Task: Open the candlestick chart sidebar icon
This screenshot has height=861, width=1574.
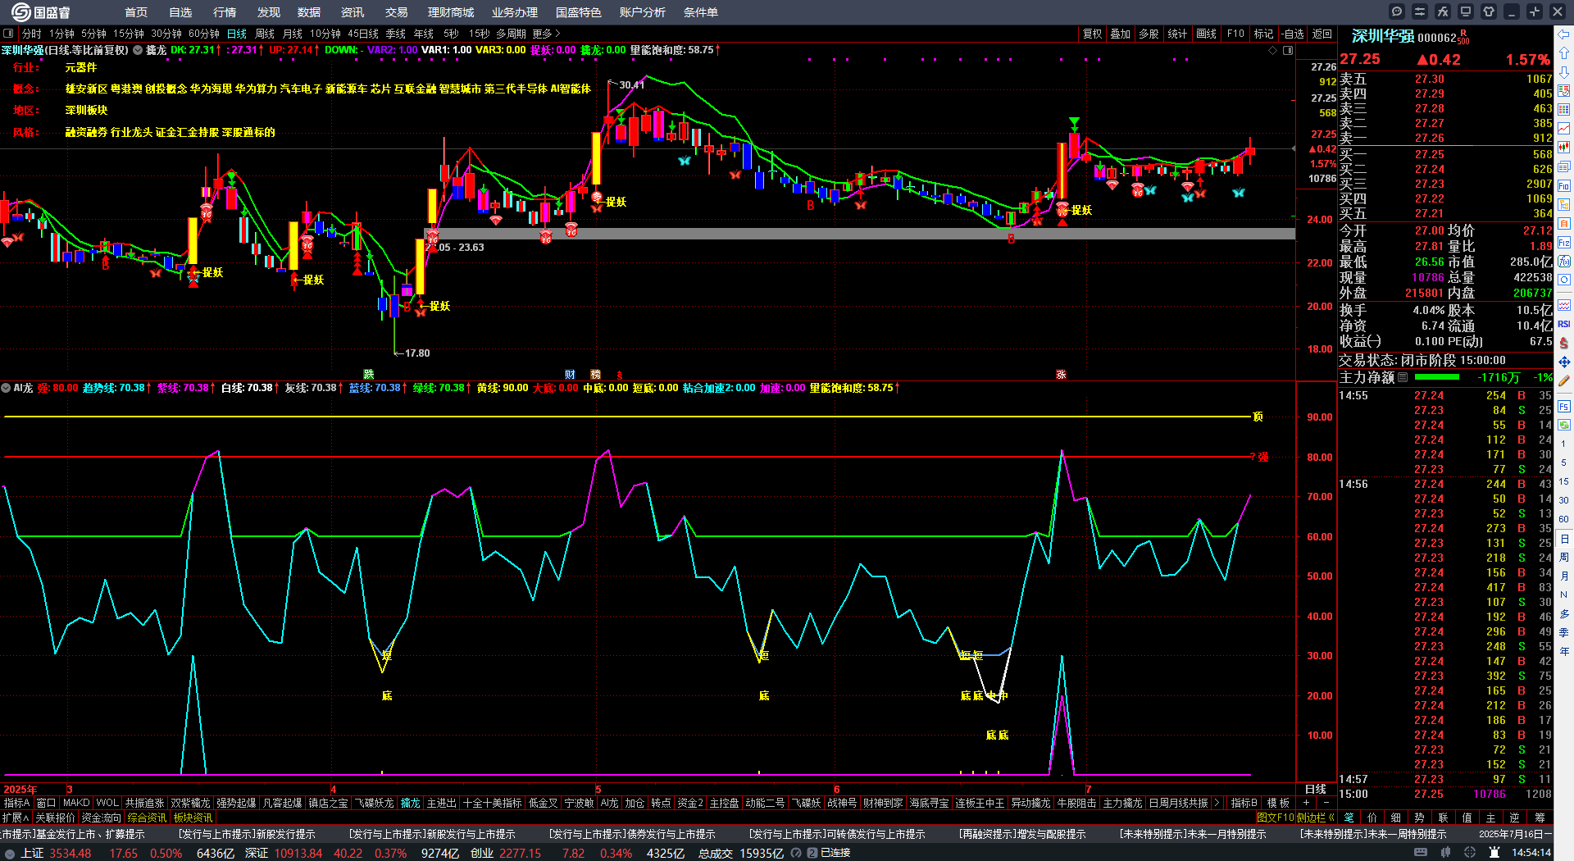Action: click(x=1564, y=148)
